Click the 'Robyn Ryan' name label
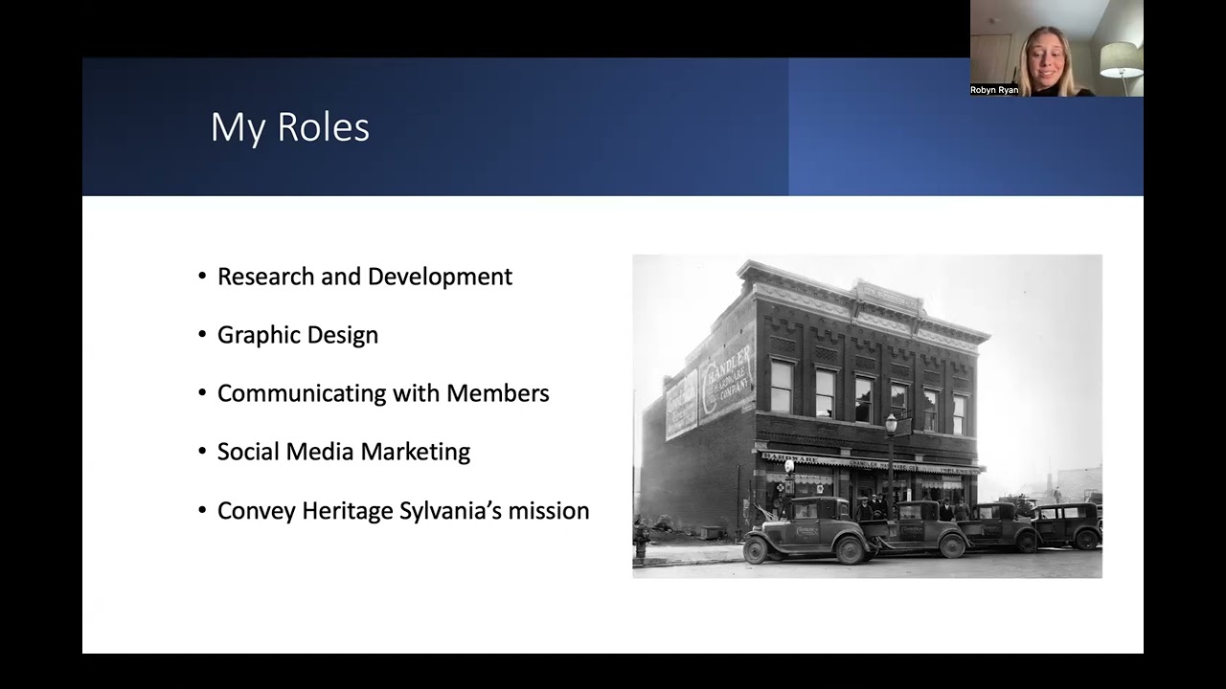The height and width of the screenshot is (689, 1226). (994, 90)
